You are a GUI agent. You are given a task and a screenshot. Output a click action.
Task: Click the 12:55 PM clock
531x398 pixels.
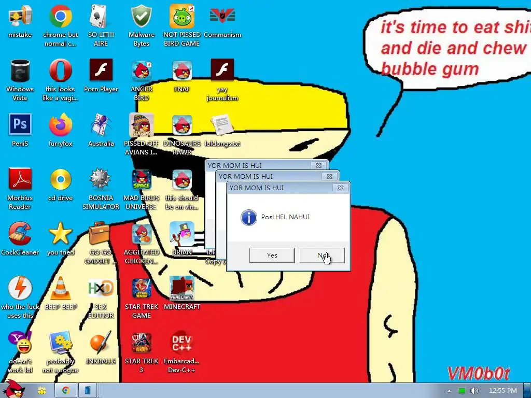(x=503, y=391)
